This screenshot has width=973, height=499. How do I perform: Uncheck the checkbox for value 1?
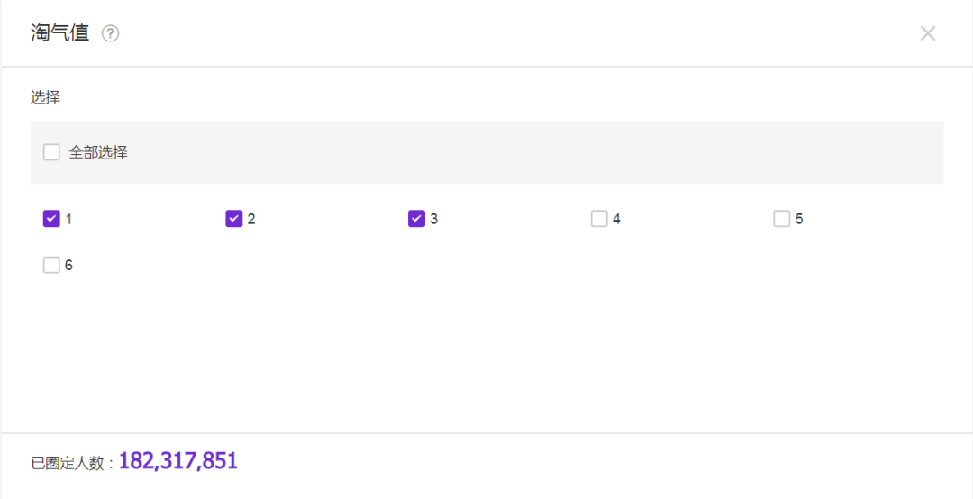[51, 219]
